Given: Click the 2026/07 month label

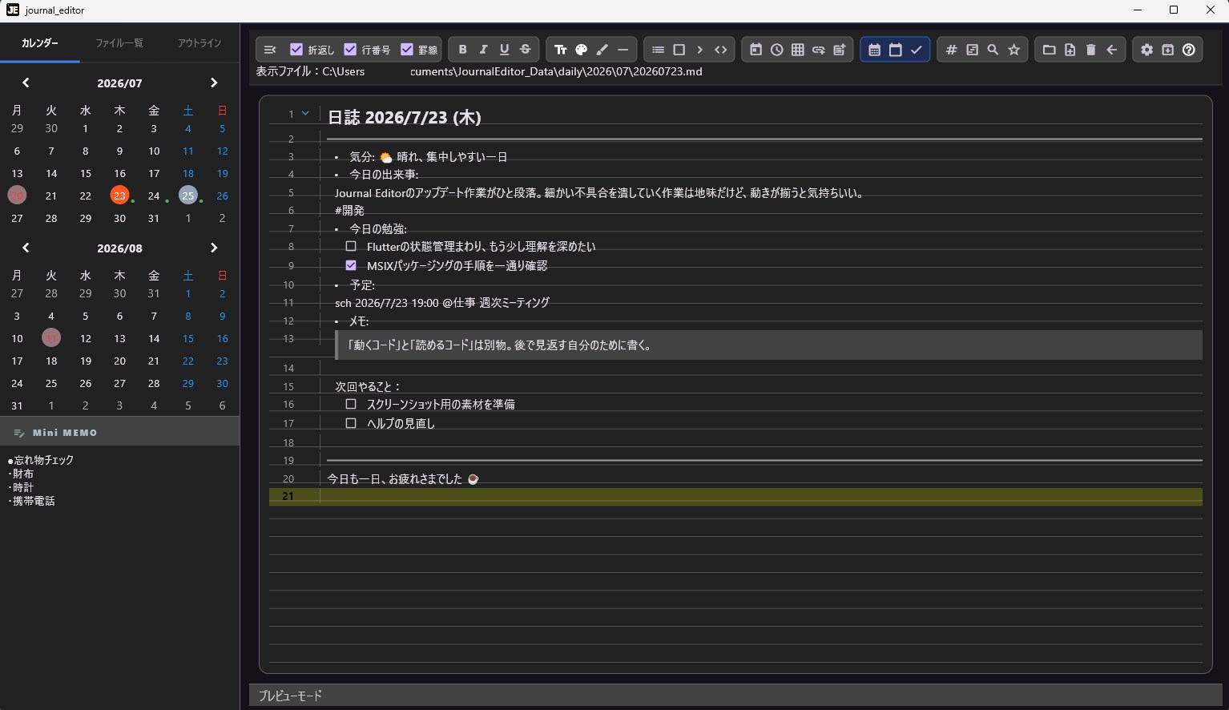Looking at the screenshot, I should (x=119, y=83).
